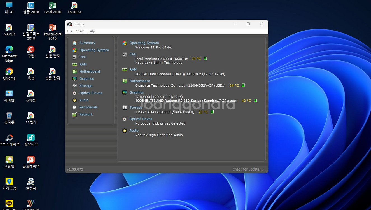
Task: Click the CPU temperature green indicator
Action: [205, 59]
